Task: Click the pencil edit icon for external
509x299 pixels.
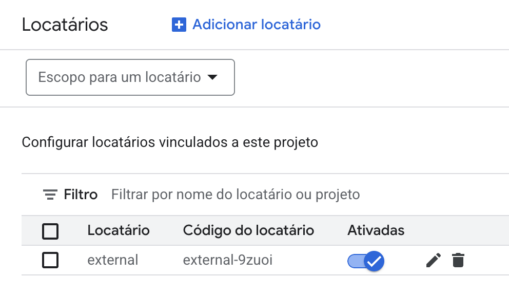Action: [434, 261]
